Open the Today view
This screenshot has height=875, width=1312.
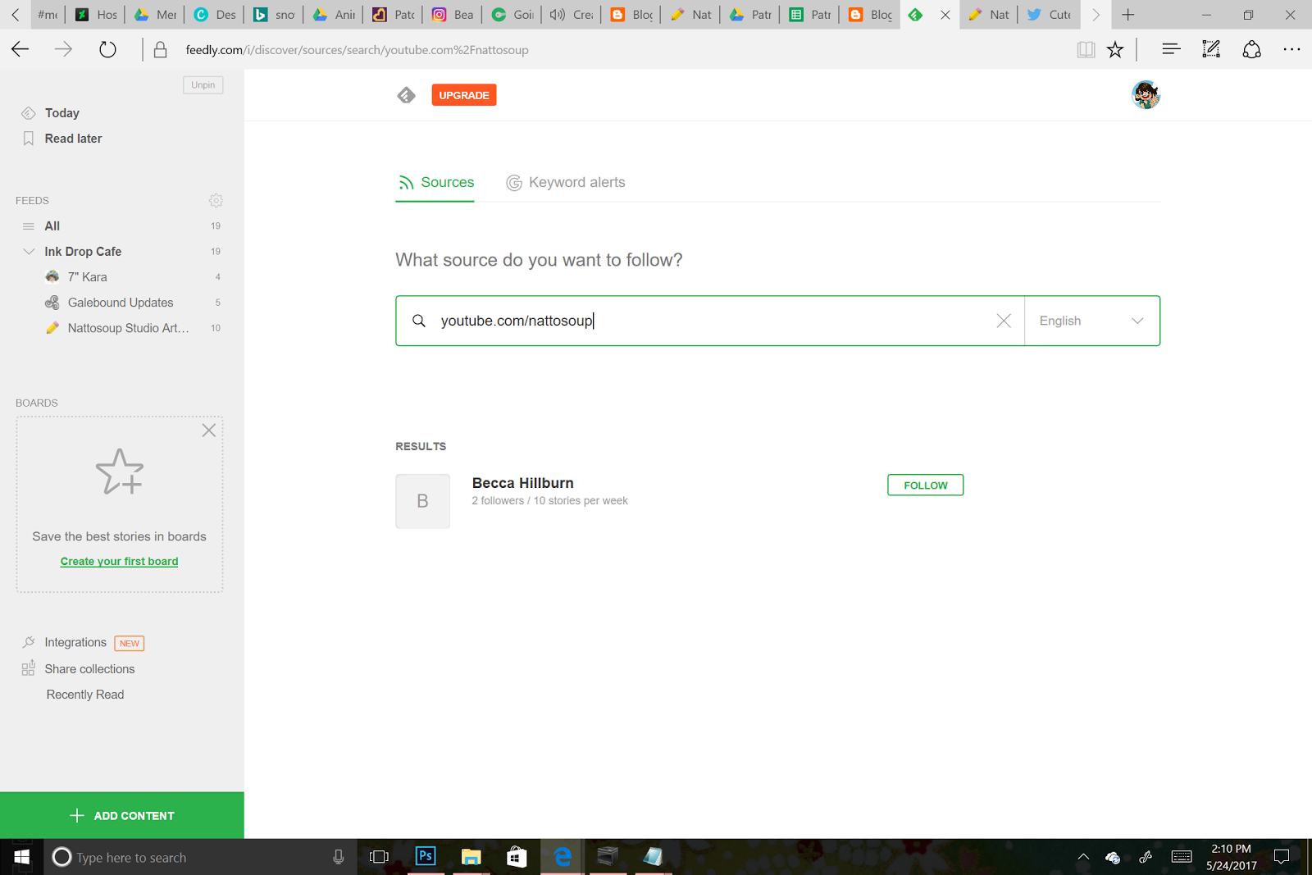(62, 113)
